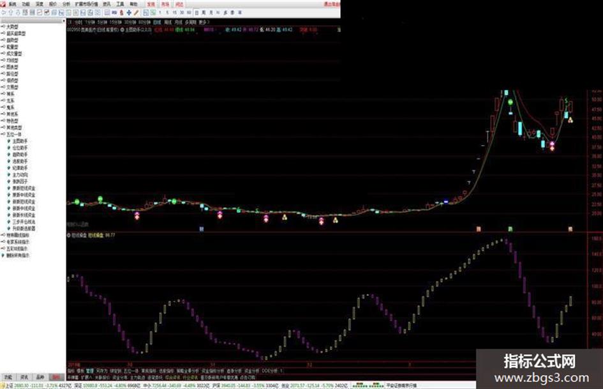Image resolution: width=603 pixels, height=389 pixels.
Task: Click the up arrow toolbar icon
Action: click(x=11, y=13)
